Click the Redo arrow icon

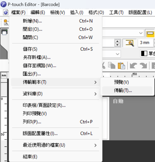(x=143, y=65)
